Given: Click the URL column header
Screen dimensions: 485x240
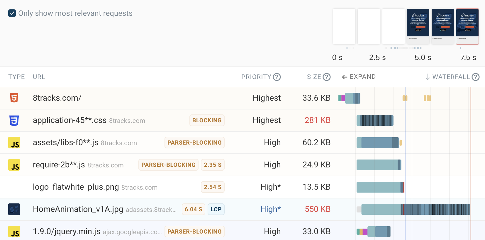Looking at the screenshot, I should [39, 77].
